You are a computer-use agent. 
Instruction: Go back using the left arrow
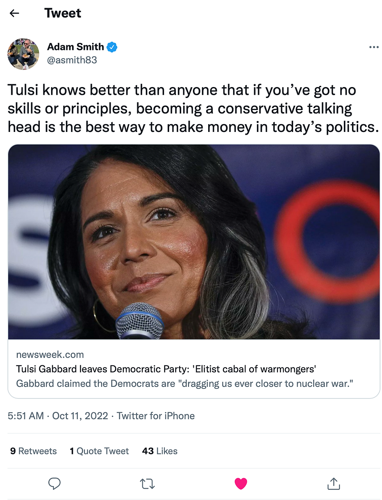(x=14, y=13)
